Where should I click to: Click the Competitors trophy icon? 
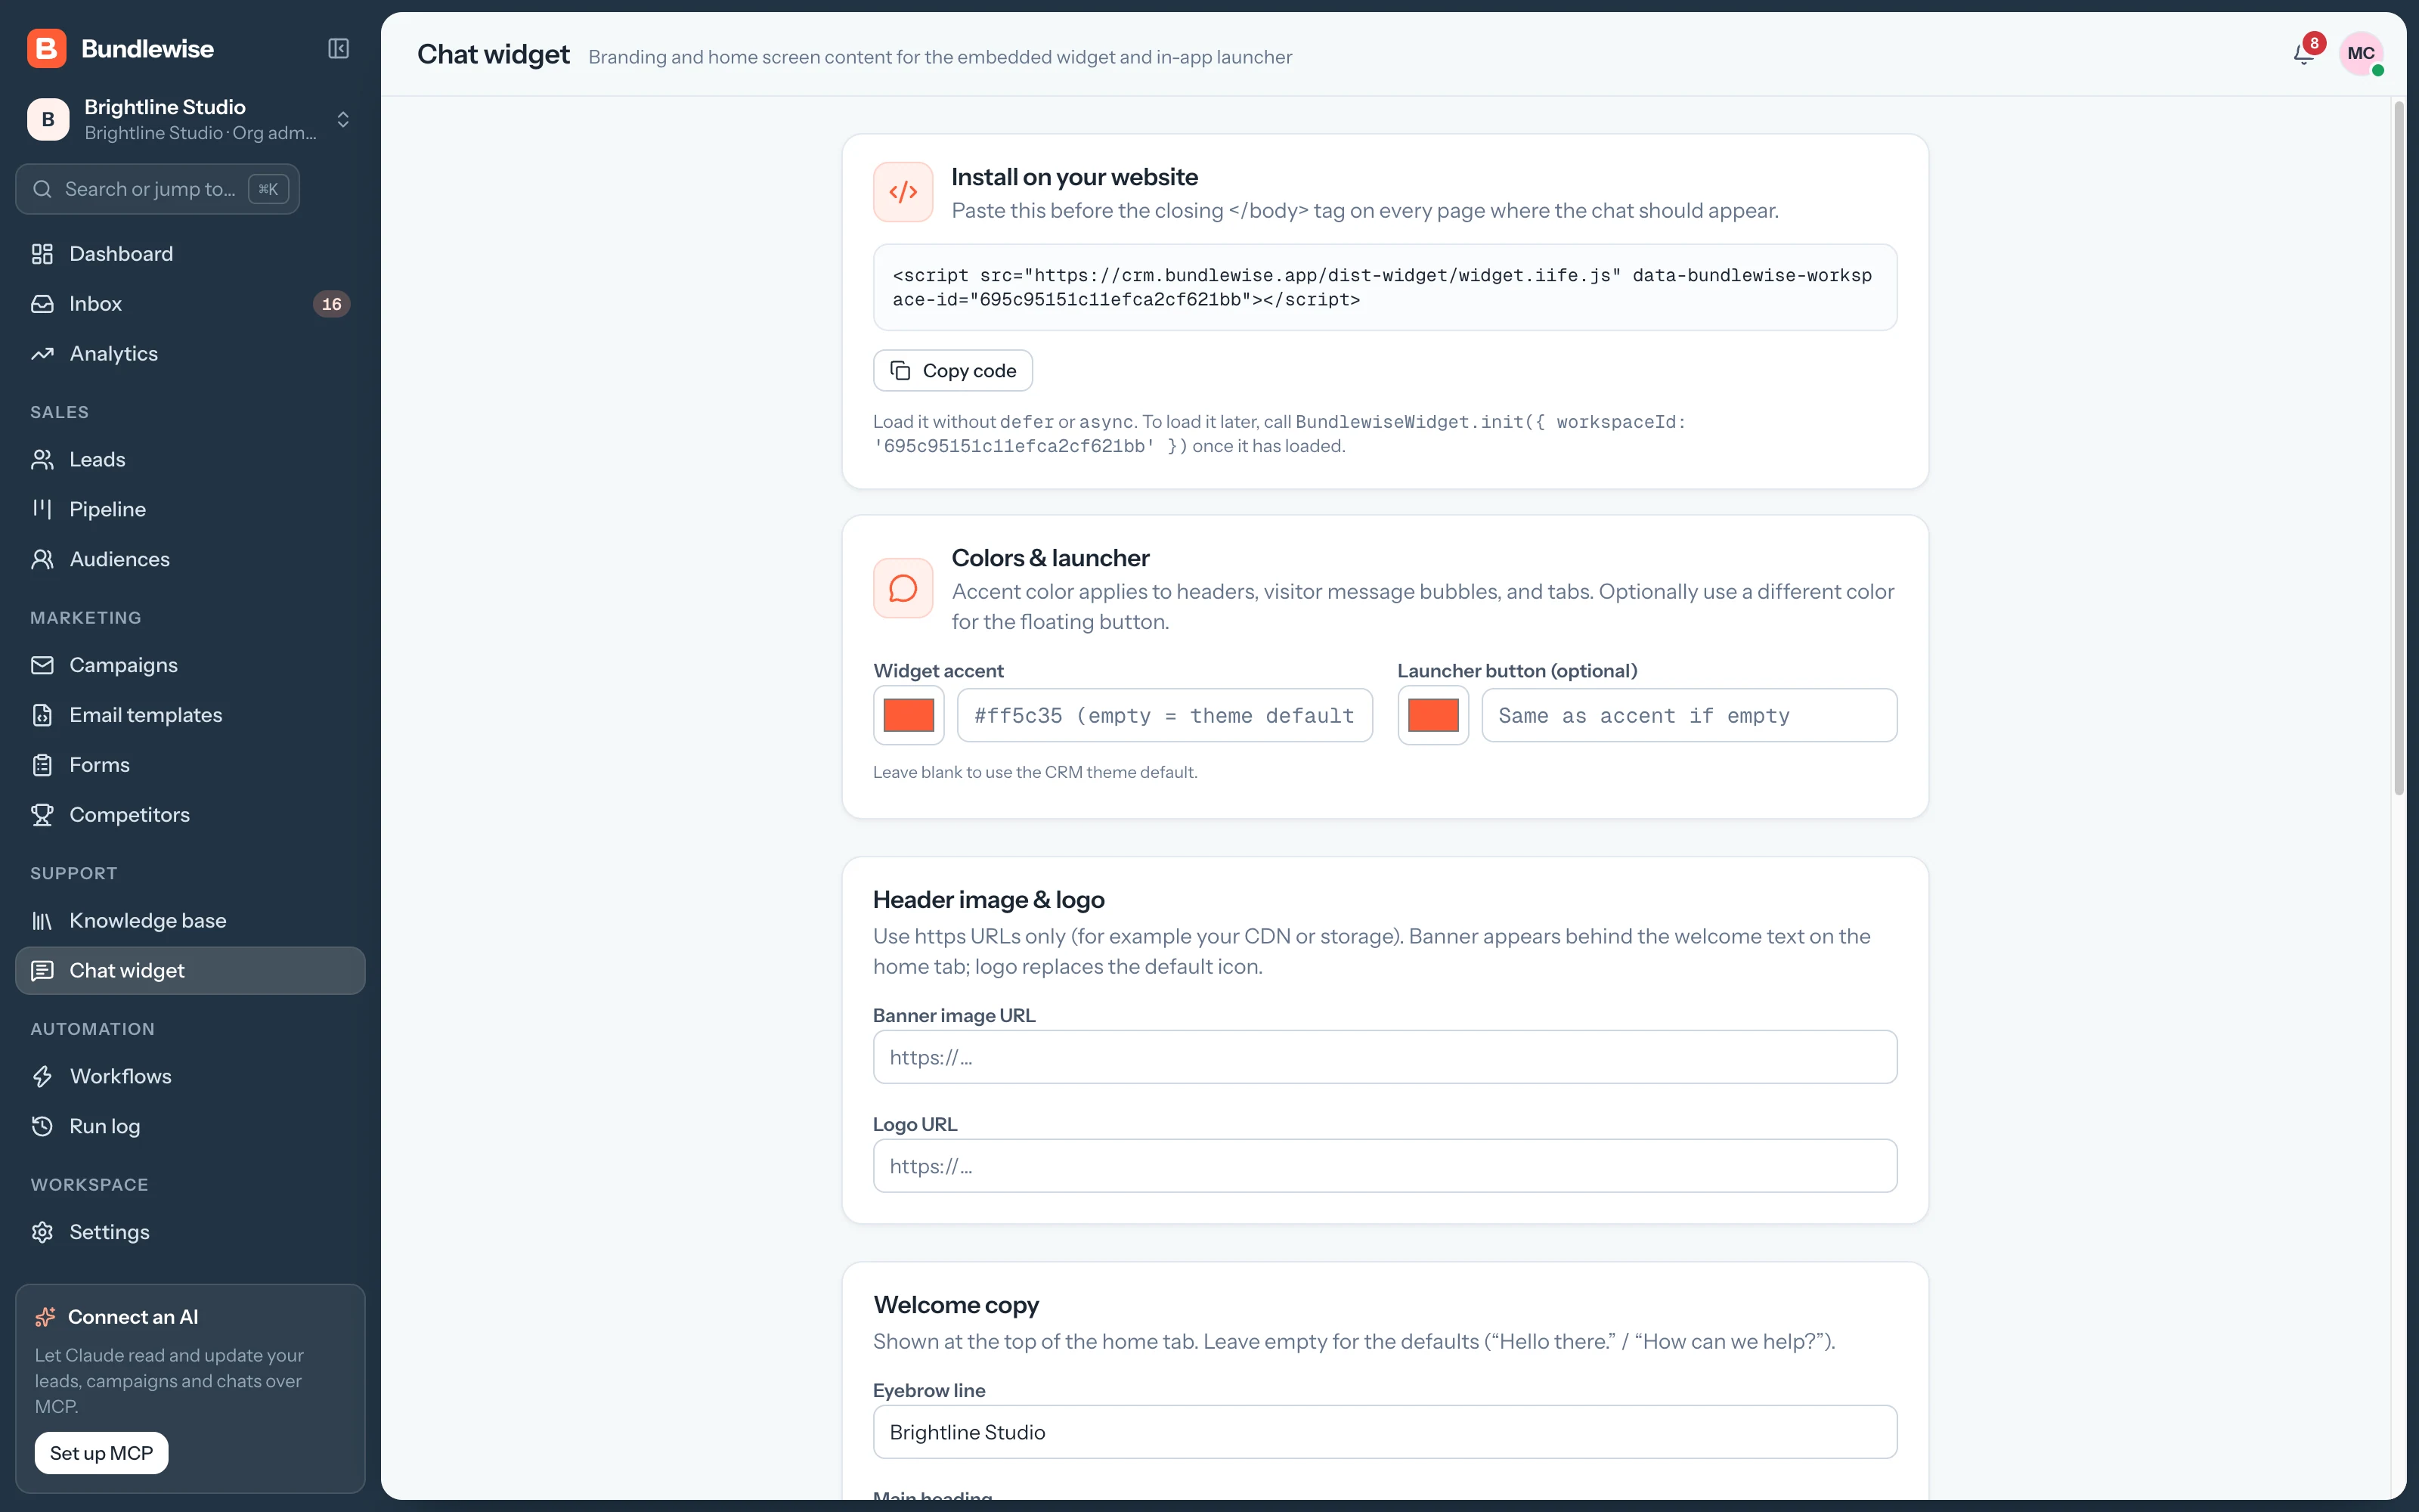42,815
